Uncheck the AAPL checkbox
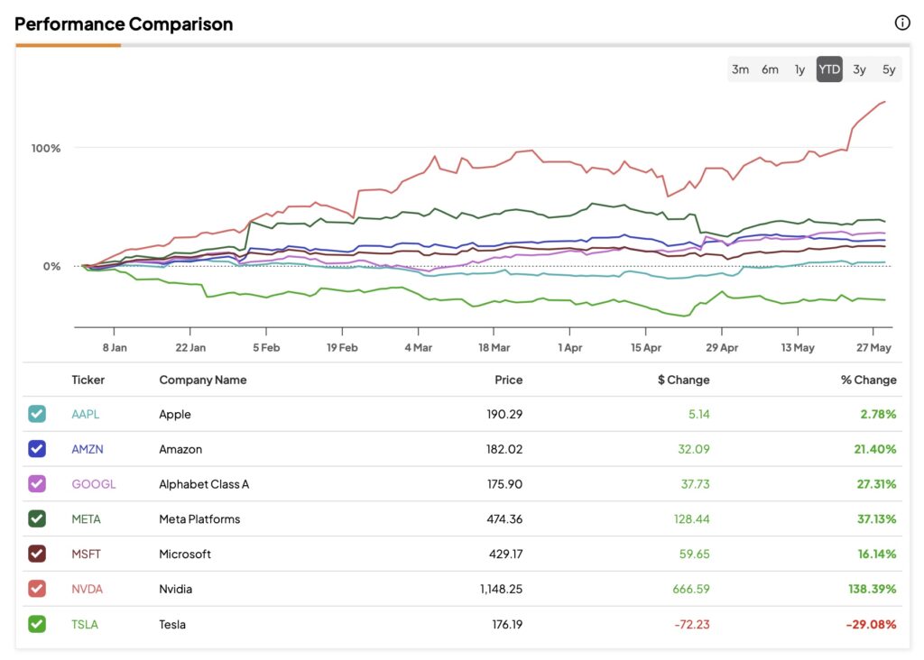Screen dimensions: 924x660 click(x=36, y=414)
